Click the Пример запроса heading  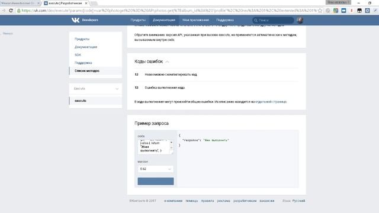[152, 124]
